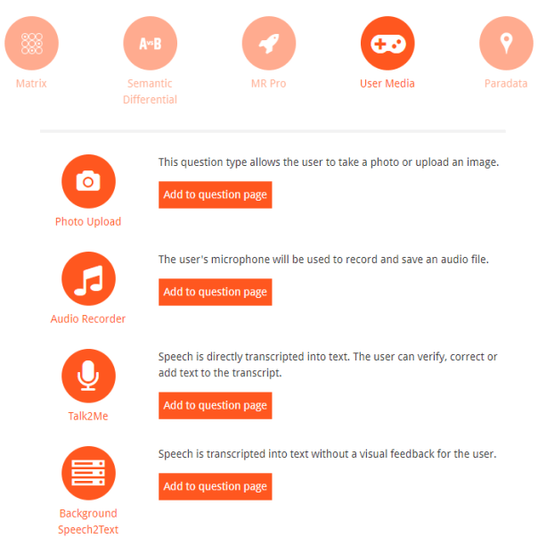
Task: Add Talk2Me to question page
Action: 216,406
